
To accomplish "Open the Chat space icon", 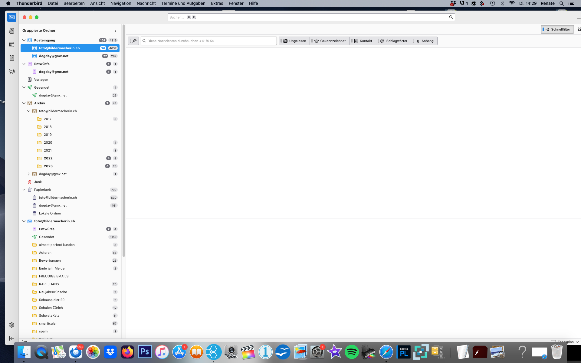I will click(12, 72).
